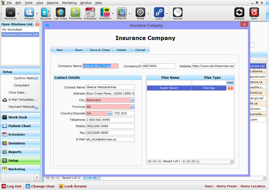This screenshot has height=190, width=269.
Task: Click the New button
Action: click(60, 50)
